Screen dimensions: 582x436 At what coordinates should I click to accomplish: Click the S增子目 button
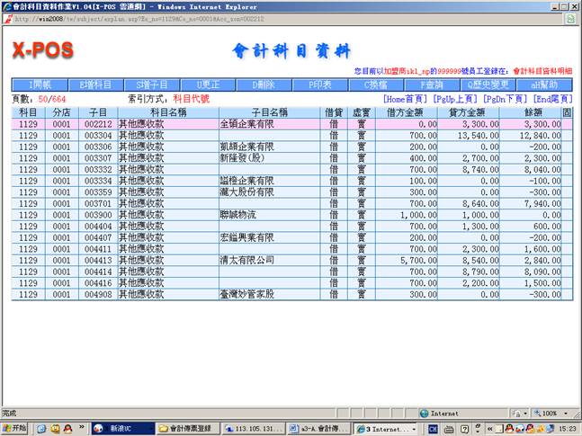point(149,85)
